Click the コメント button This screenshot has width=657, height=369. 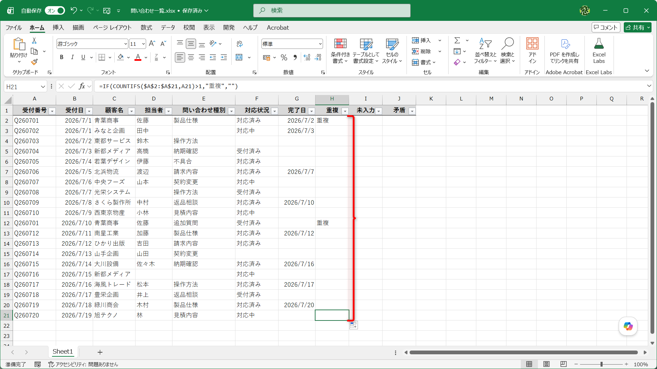[606, 28]
